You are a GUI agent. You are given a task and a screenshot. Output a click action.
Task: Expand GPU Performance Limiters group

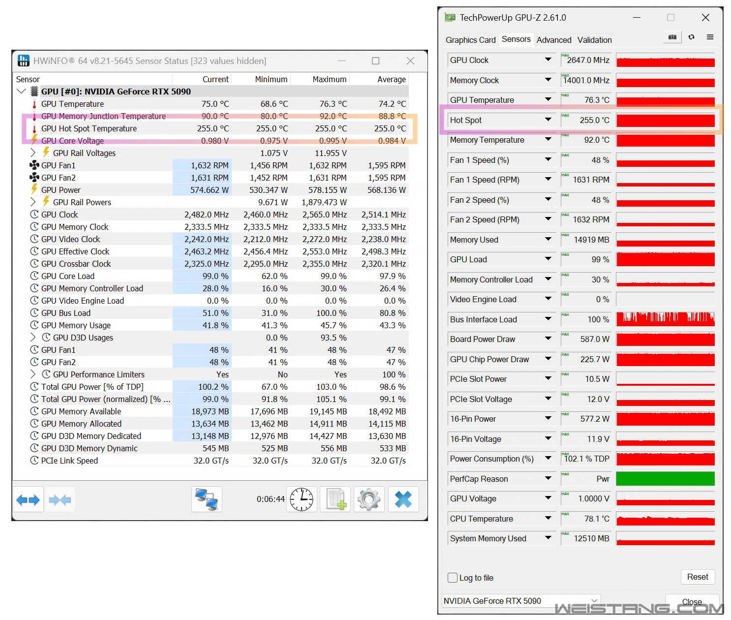pos(33,374)
